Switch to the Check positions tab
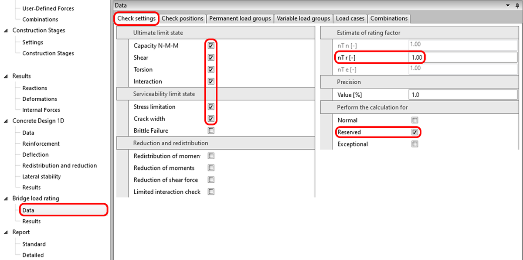This screenshot has height=260, width=523. coord(182,18)
